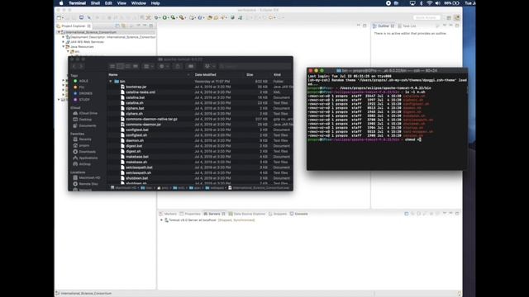Click Link with Editor icon in Project Explorer
The image size is (529, 297).
124,26
